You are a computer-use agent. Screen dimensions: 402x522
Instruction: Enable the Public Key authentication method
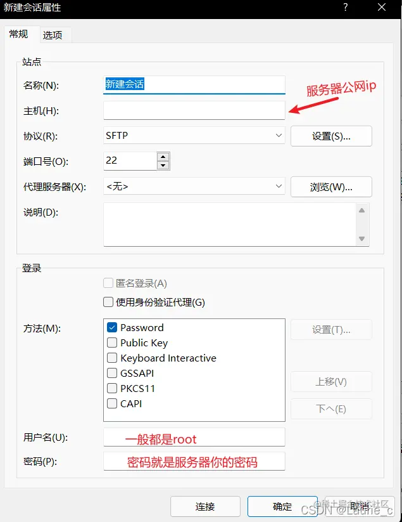111,343
